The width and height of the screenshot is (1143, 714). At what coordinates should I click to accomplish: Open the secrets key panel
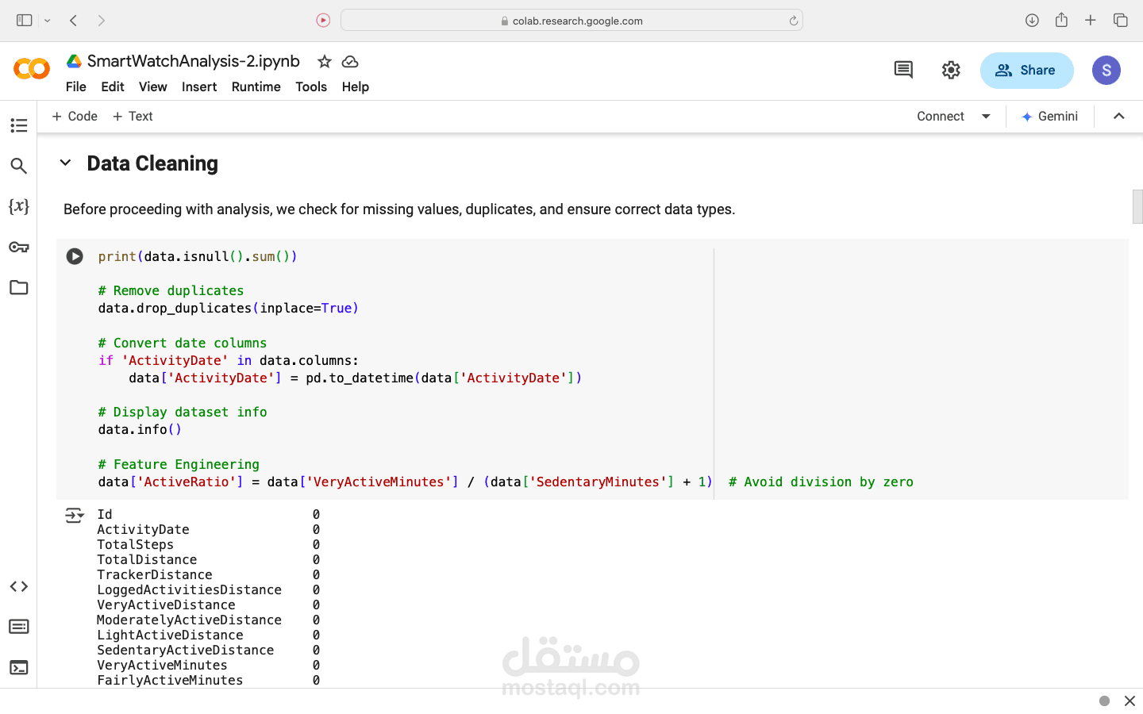pyautogui.click(x=18, y=247)
